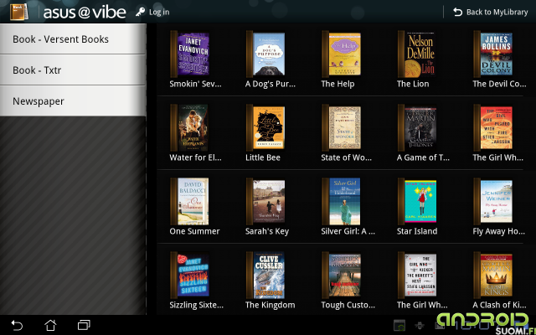536x335 pixels.
Task: Tap the Android home icon
Action: click(50, 325)
